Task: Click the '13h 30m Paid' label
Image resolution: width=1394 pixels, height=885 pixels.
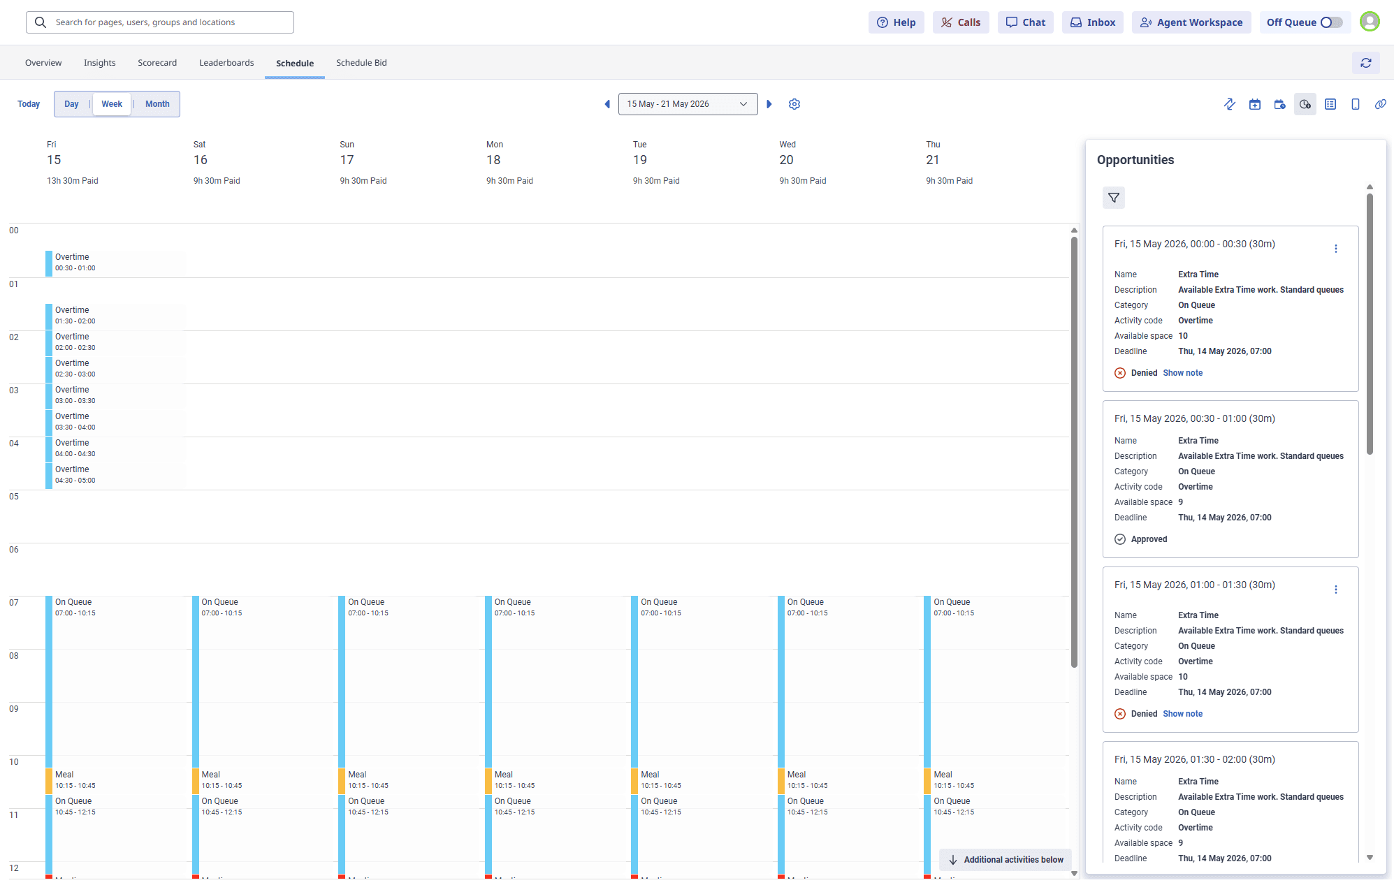Action: pyautogui.click(x=73, y=181)
